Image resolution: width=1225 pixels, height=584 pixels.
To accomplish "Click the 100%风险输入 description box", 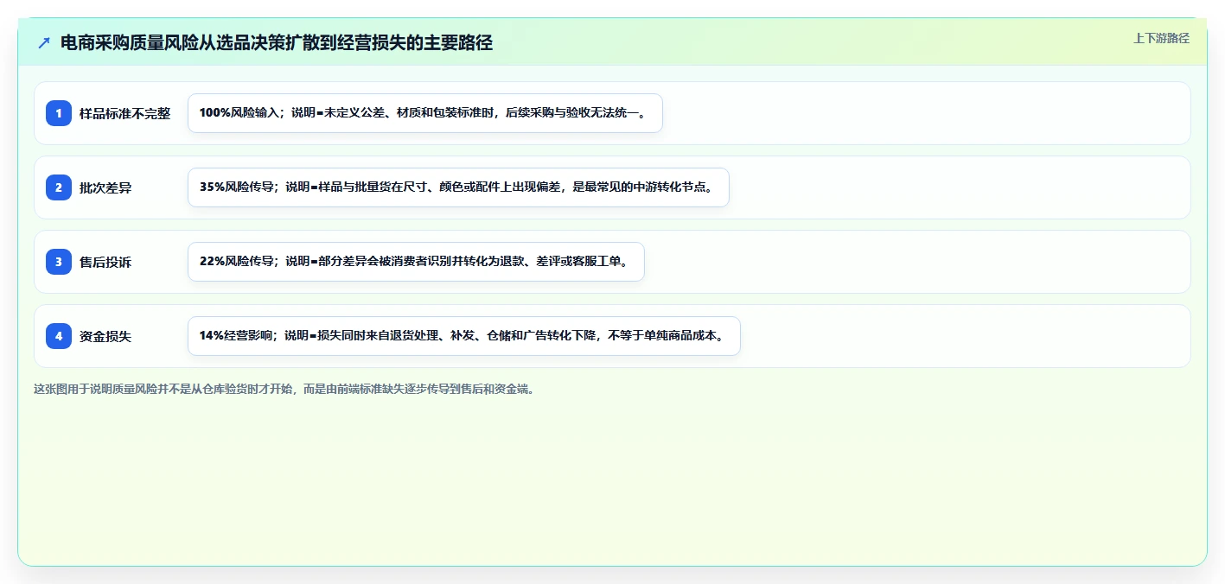I will [425, 113].
